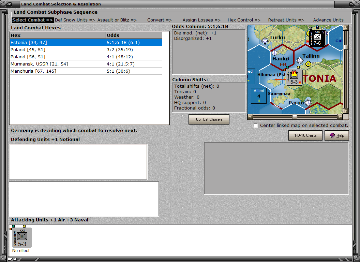The width and height of the screenshot is (360, 262).
Task: Click the Allied 4 sea box on map
Action: pos(259,96)
